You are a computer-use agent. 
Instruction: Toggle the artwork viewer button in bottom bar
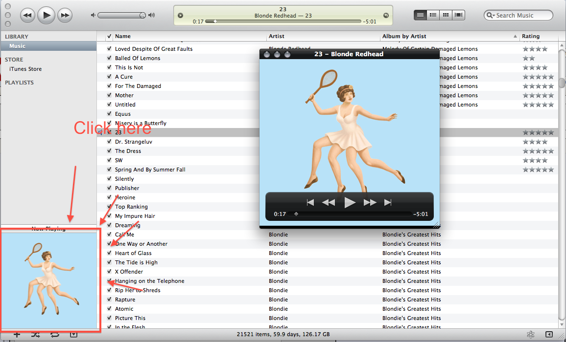(73, 335)
